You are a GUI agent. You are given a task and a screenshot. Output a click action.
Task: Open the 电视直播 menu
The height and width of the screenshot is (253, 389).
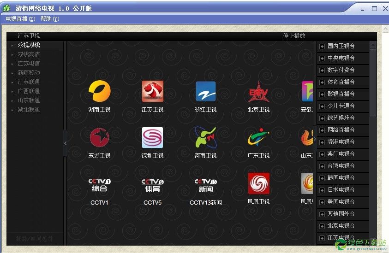[20, 19]
